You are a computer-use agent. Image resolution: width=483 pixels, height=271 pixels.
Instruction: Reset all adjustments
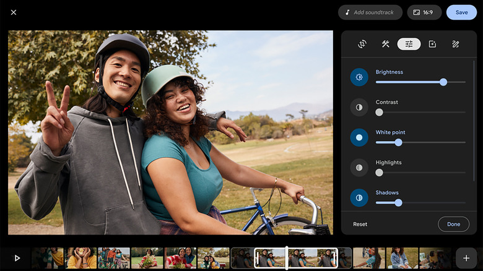(x=360, y=224)
